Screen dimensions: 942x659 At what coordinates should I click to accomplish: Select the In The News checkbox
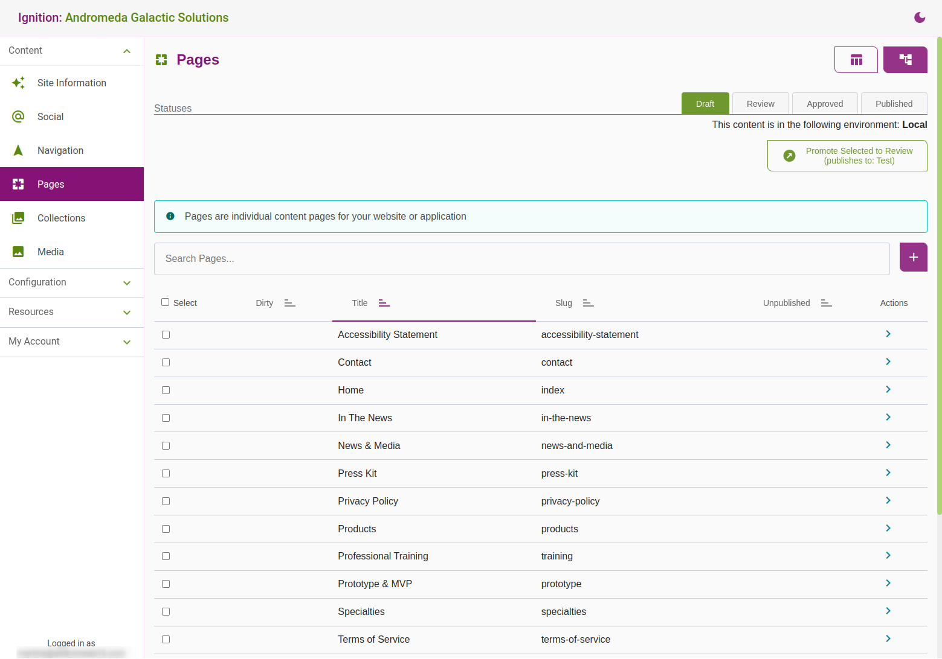(166, 418)
